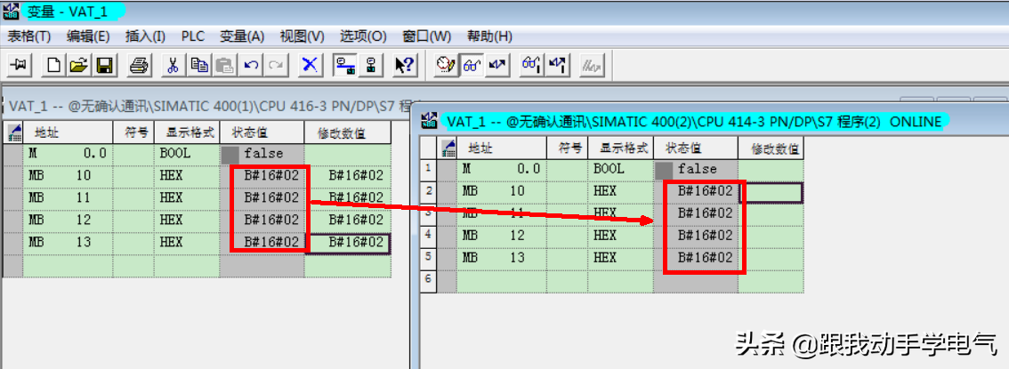This screenshot has height=369, width=1009.
Task: Click the pin (always on top) toolbar icon
Action: [x=20, y=65]
